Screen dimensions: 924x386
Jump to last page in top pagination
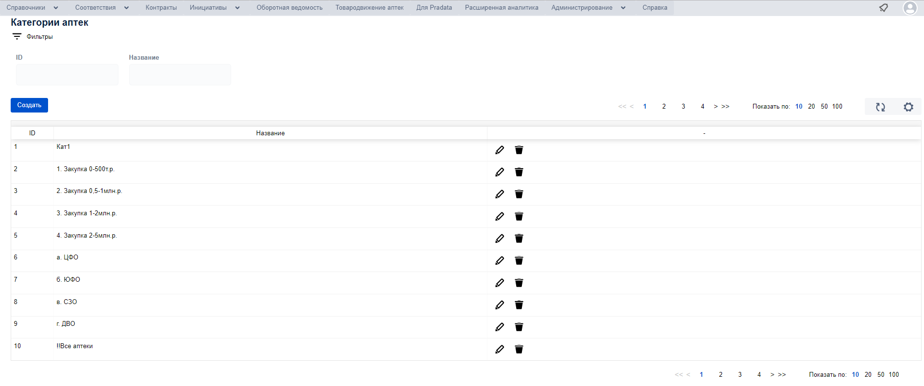(x=725, y=107)
